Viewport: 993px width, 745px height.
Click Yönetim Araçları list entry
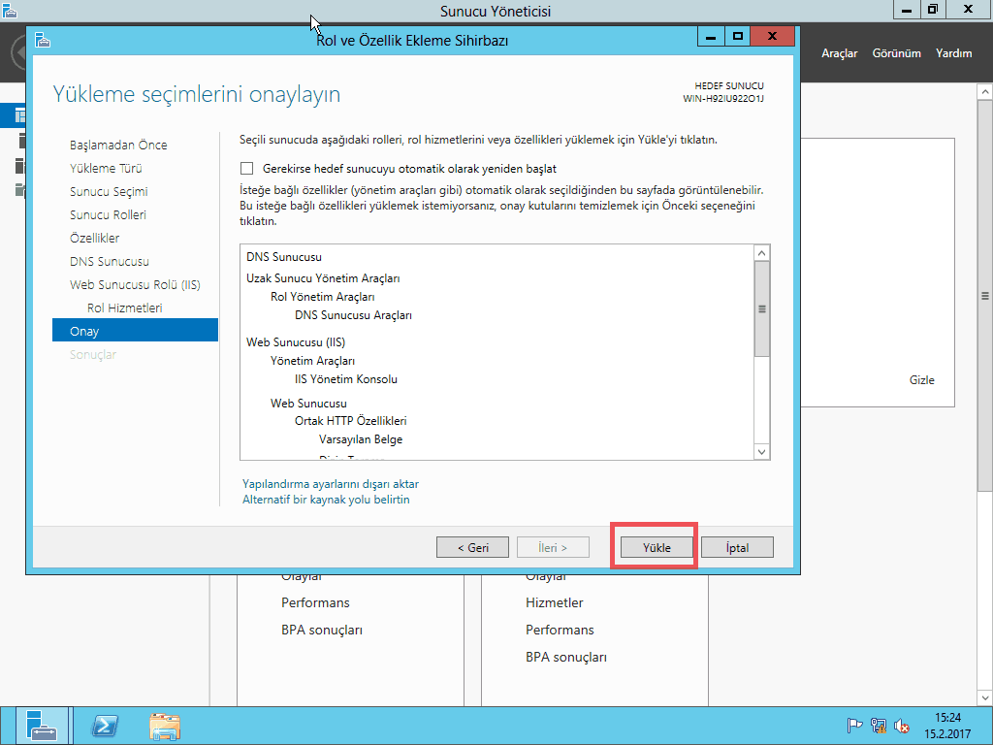(x=313, y=361)
